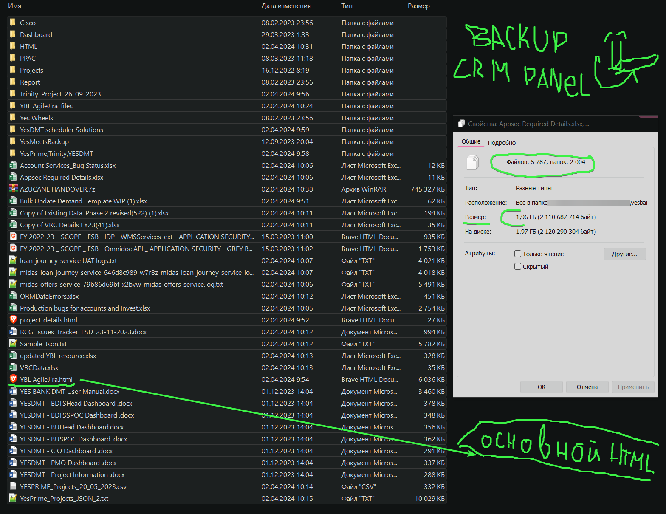Open the 'Другие...' attributes button
Viewport: 666px width, 514px height.
pos(624,254)
